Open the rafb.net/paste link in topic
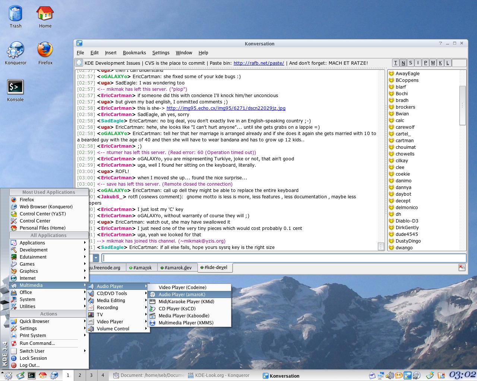 pos(259,63)
